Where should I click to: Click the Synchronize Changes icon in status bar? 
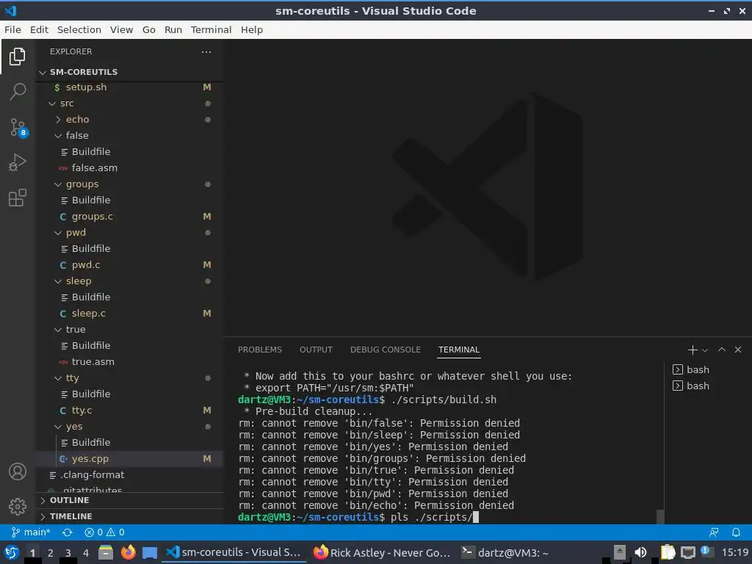[68, 532]
